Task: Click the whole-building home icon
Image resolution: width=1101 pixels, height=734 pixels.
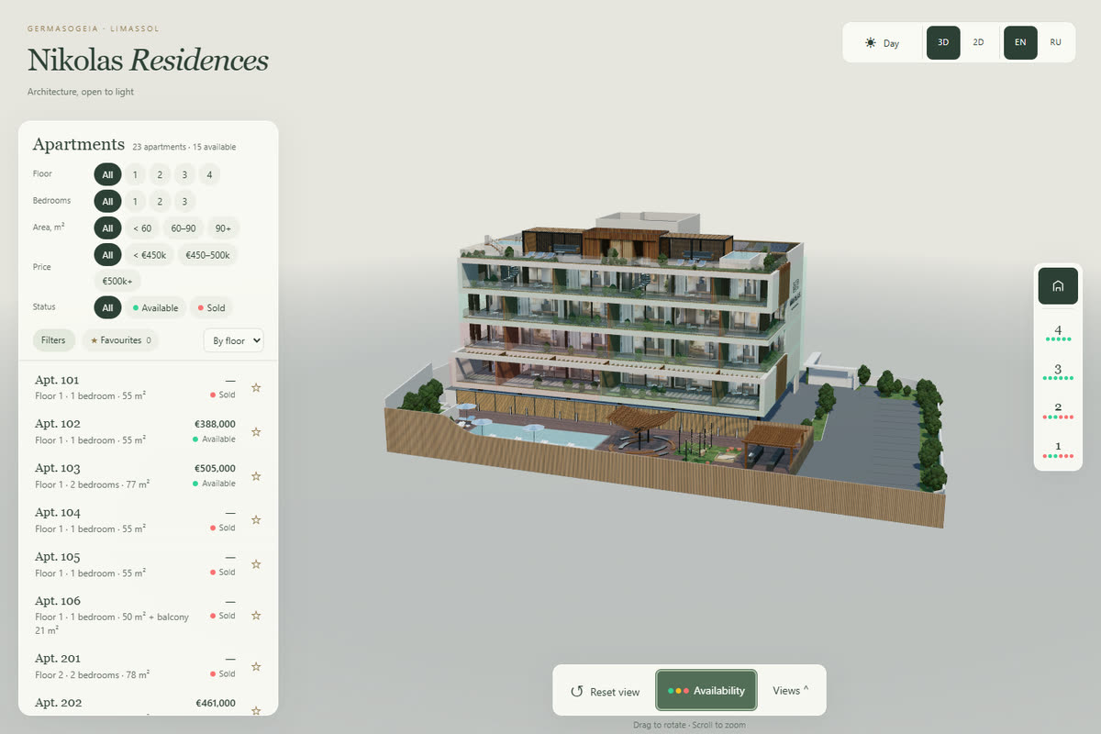Action: coord(1058,286)
